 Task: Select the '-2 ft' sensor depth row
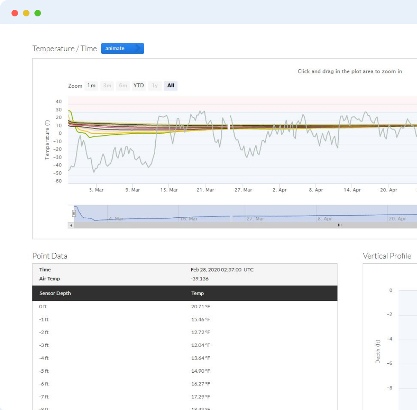pos(185,332)
